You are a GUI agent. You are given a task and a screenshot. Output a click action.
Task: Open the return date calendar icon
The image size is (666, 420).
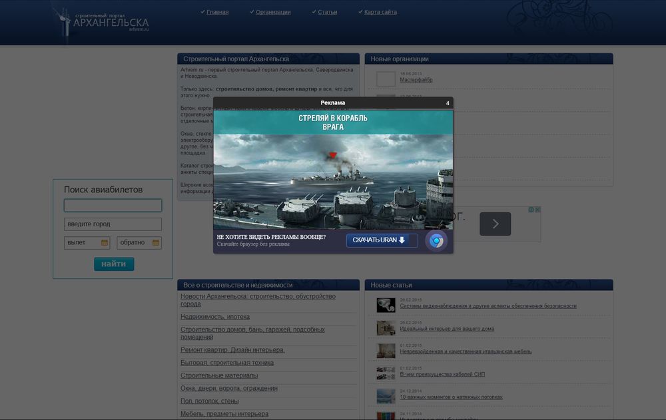click(x=156, y=242)
